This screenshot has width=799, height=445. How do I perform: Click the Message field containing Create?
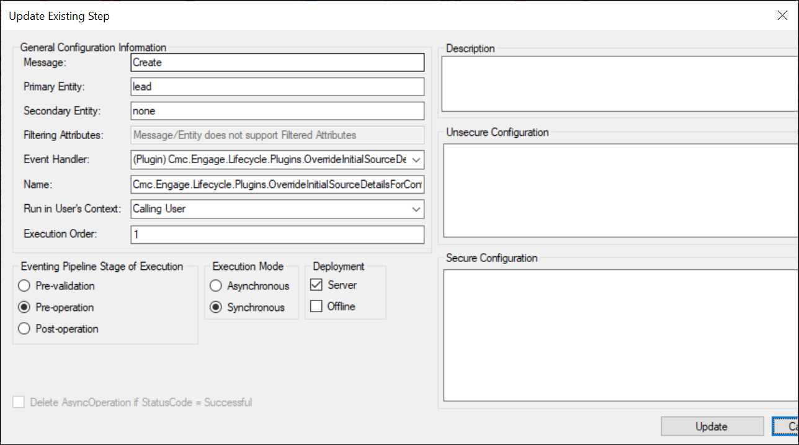click(x=277, y=63)
